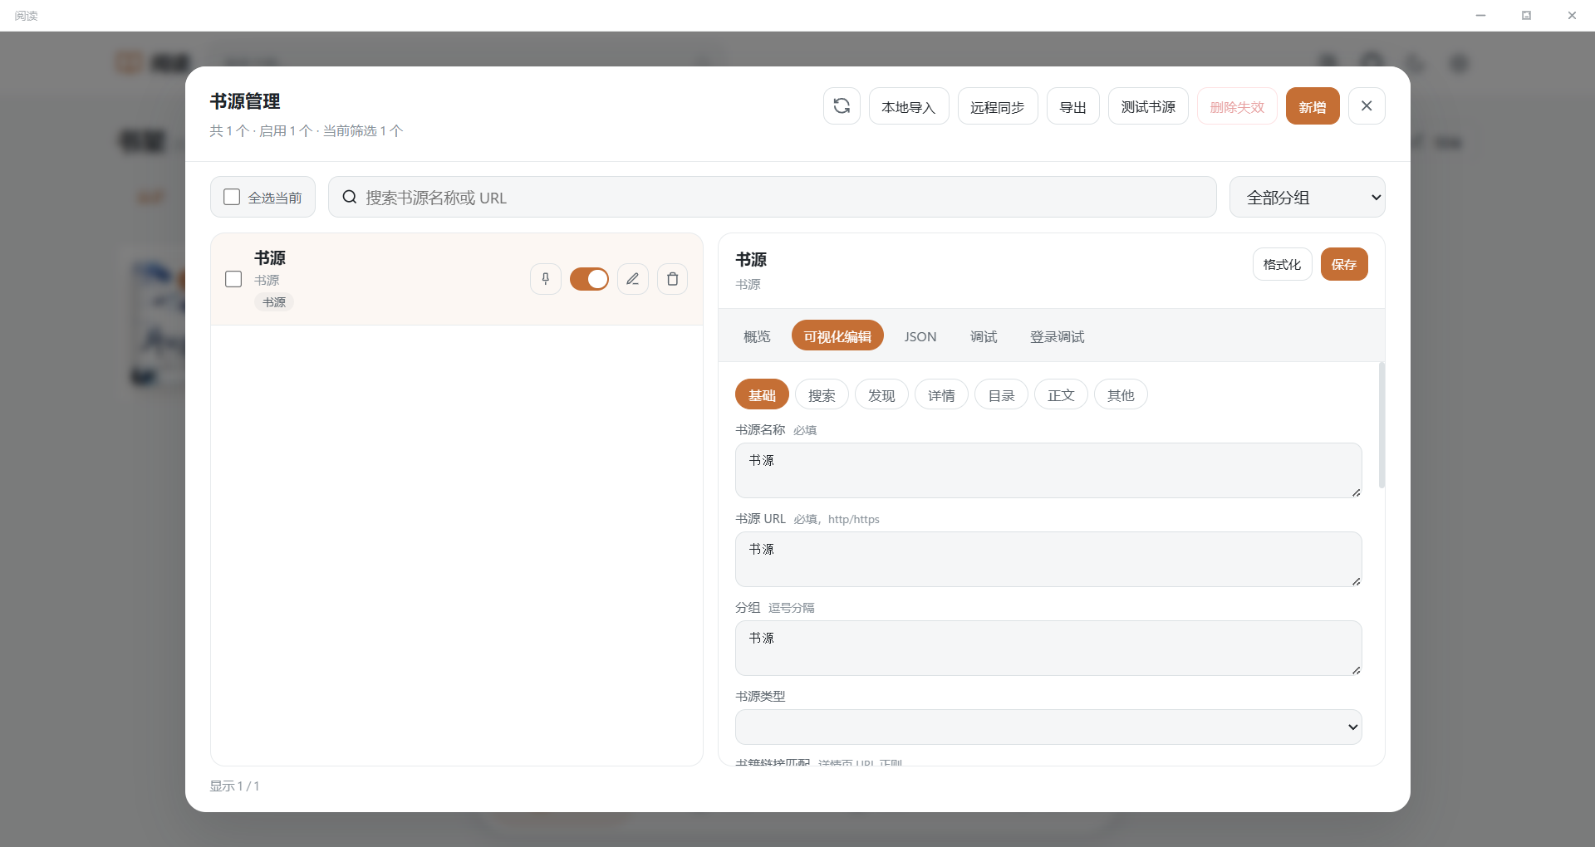The image size is (1595, 847).
Task: Select the 基础 section pill
Action: click(762, 394)
